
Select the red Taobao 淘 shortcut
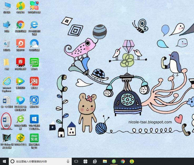(x=34, y=83)
